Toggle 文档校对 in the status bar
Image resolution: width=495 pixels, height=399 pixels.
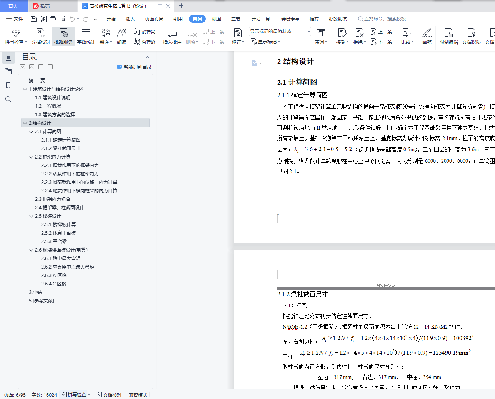109,395
